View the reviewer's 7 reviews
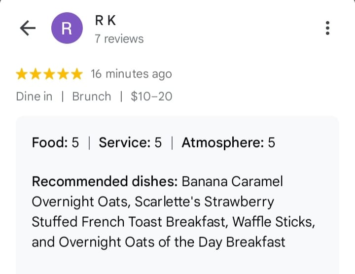 (119, 39)
